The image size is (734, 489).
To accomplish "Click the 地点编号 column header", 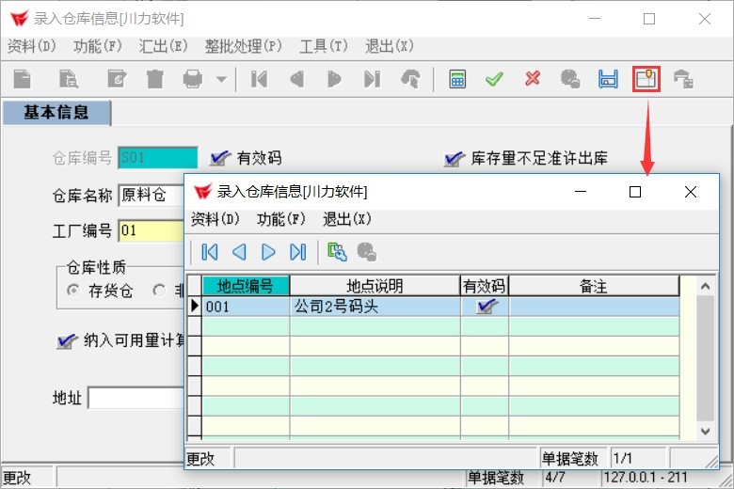I will (x=246, y=286).
